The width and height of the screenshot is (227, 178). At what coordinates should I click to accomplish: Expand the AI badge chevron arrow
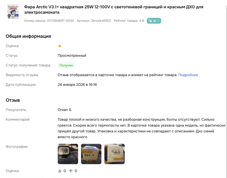pos(159,21)
